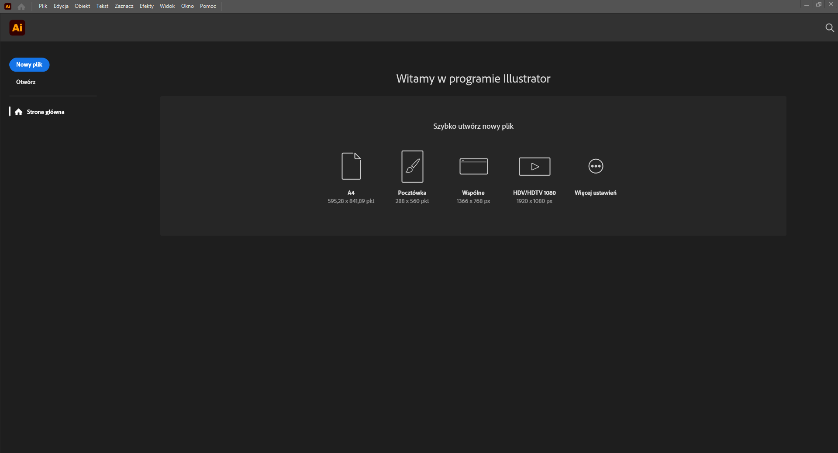Close the Illustrator window
This screenshot has height=453, width=838.
pos(831,4)
